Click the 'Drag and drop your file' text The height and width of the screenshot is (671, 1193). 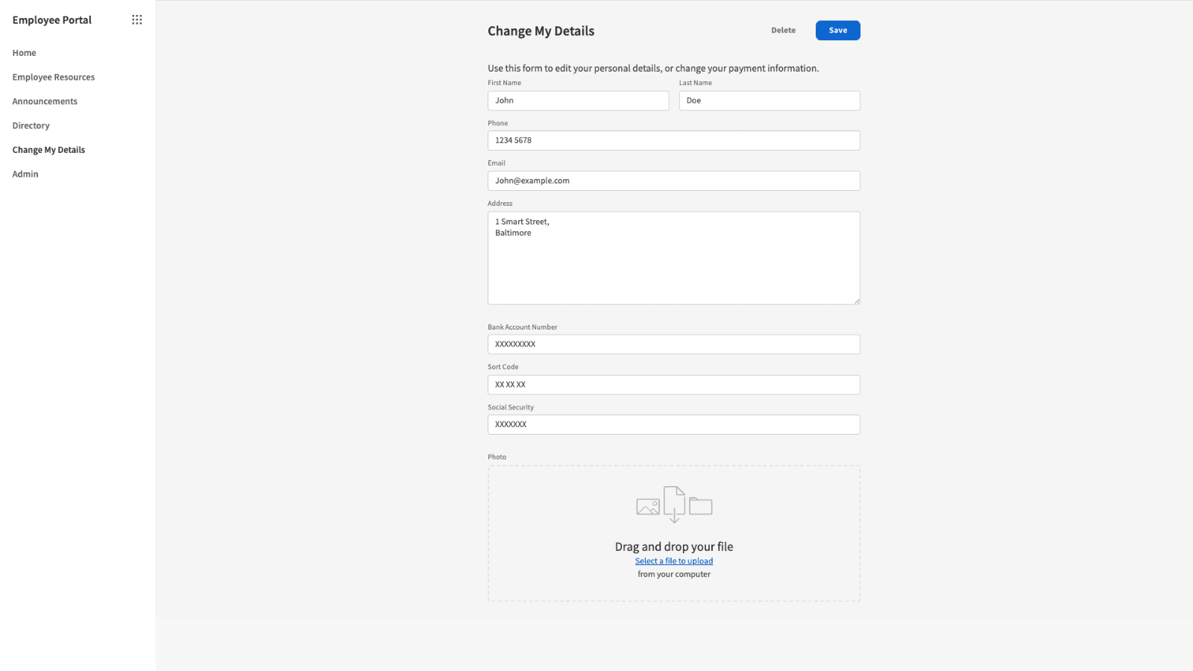pos(674,546)
